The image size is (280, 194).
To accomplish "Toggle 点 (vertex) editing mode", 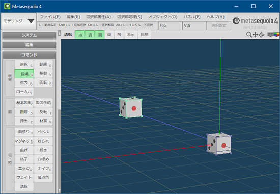I will point(80,35).
